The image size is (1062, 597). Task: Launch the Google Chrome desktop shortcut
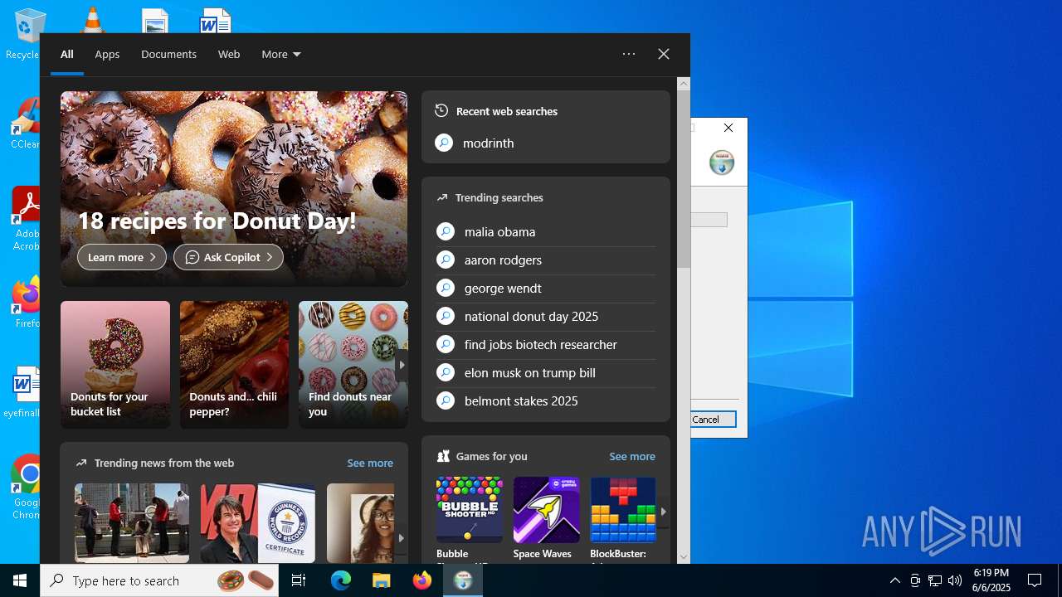[27, 487]
